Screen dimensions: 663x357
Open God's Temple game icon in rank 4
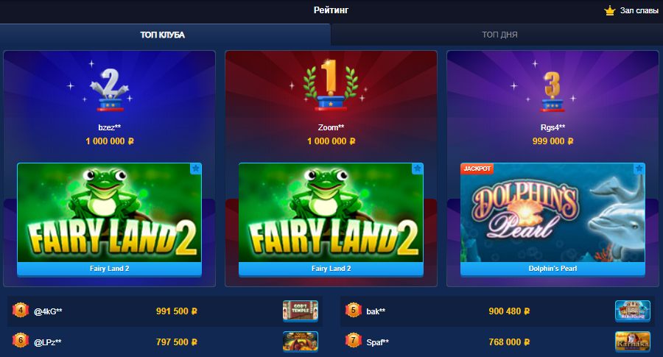tap(301, 311)
